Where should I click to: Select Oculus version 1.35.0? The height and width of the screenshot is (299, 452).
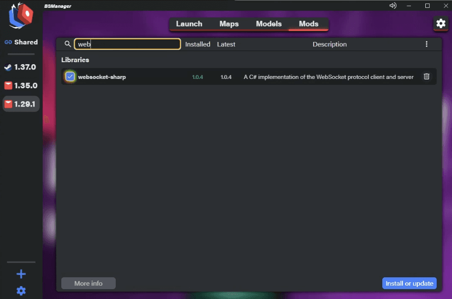point(21,85)
